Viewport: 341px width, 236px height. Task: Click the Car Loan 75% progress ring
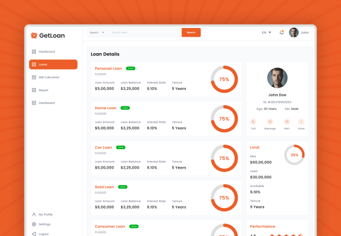click(224, 158)
